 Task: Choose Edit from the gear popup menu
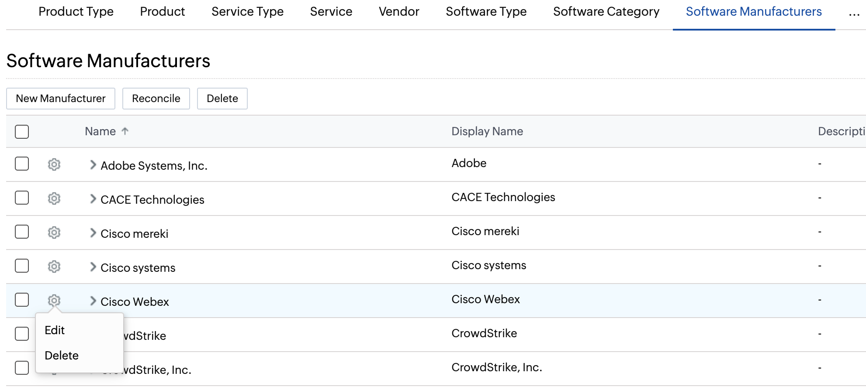55,330
